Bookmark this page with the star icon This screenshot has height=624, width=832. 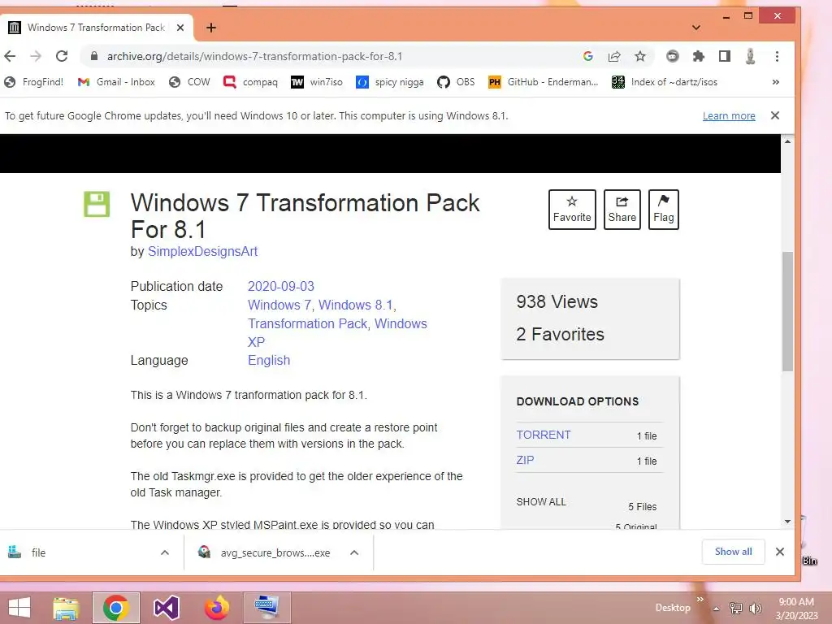(640, 56)
